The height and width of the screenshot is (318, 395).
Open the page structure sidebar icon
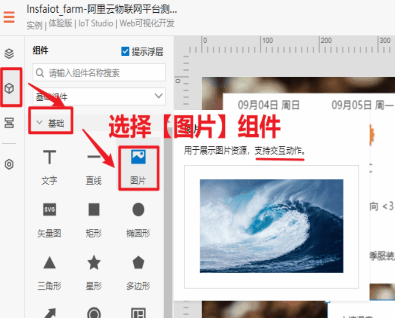[x=9, y=123]
